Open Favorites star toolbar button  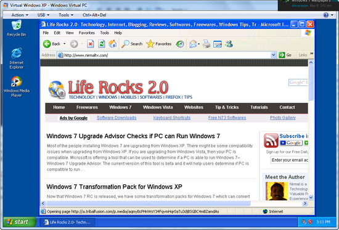click(159, 44)
